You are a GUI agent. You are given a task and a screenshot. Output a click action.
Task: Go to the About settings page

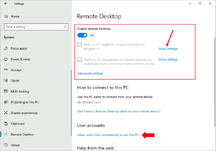(x=15, y=145)
